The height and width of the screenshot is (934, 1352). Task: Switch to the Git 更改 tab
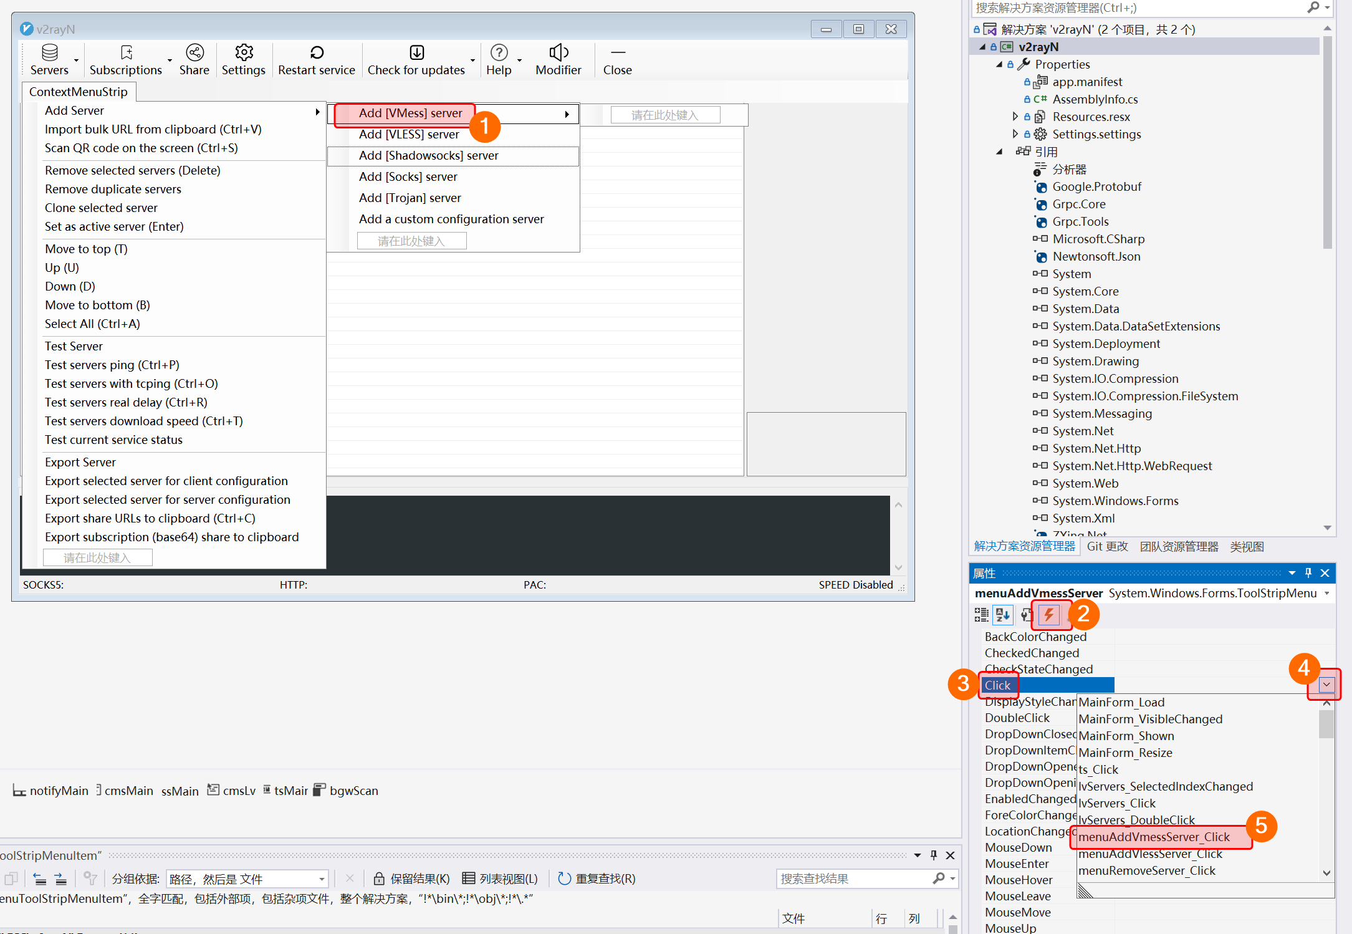[1107, 546]
